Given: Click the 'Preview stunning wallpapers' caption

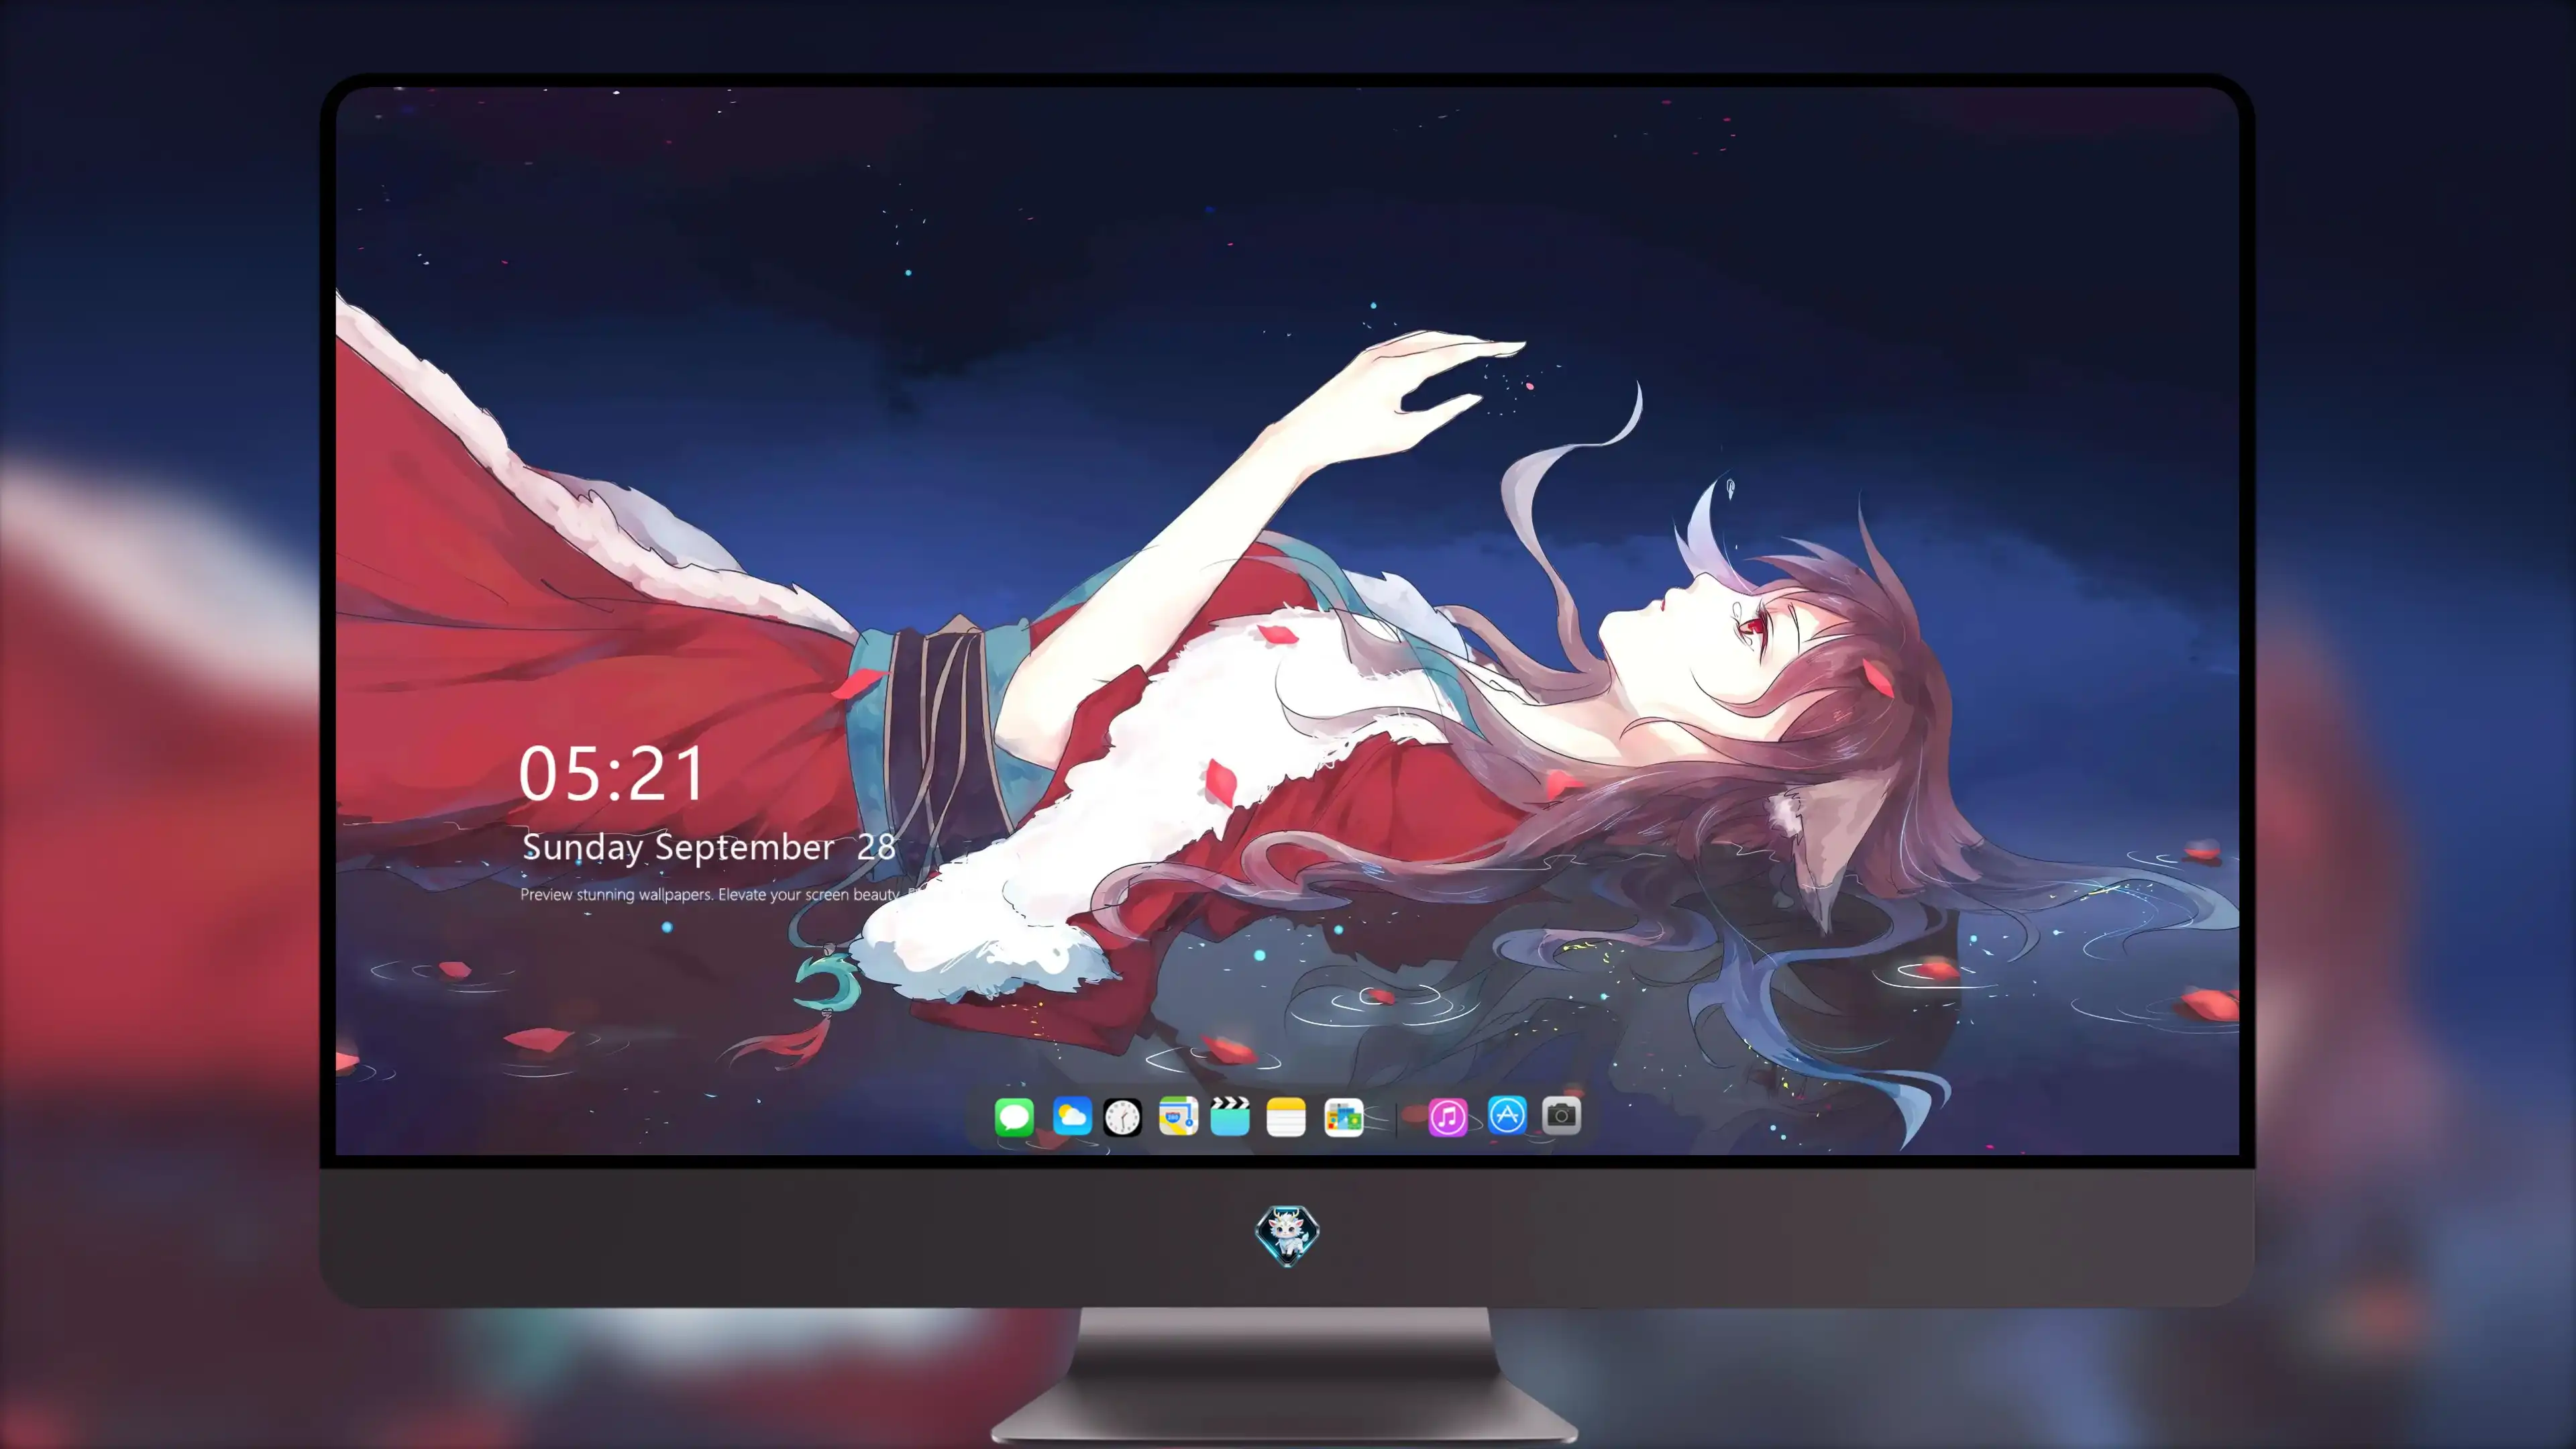Looking at the screenshot, I should [710, 894].
